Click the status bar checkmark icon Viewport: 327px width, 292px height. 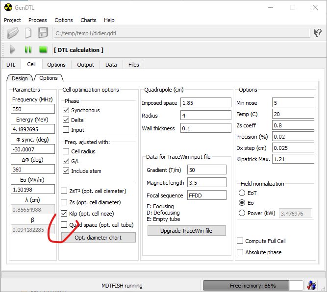point(312,285)
